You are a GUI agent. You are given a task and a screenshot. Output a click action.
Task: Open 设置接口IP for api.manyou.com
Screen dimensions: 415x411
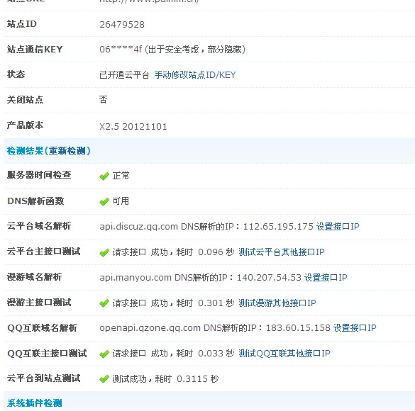(x=326, y=278)
